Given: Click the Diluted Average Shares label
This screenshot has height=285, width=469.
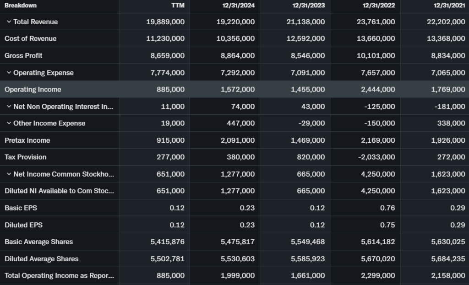Looking at the screenshot, I should pos(42,259).
